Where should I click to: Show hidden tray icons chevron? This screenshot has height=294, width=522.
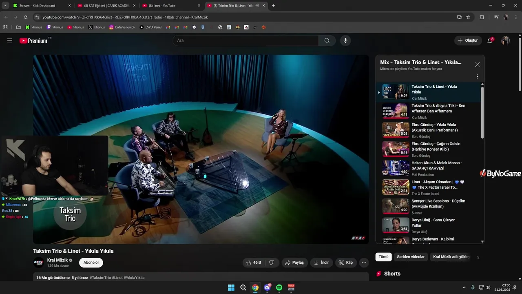[464, 287]
